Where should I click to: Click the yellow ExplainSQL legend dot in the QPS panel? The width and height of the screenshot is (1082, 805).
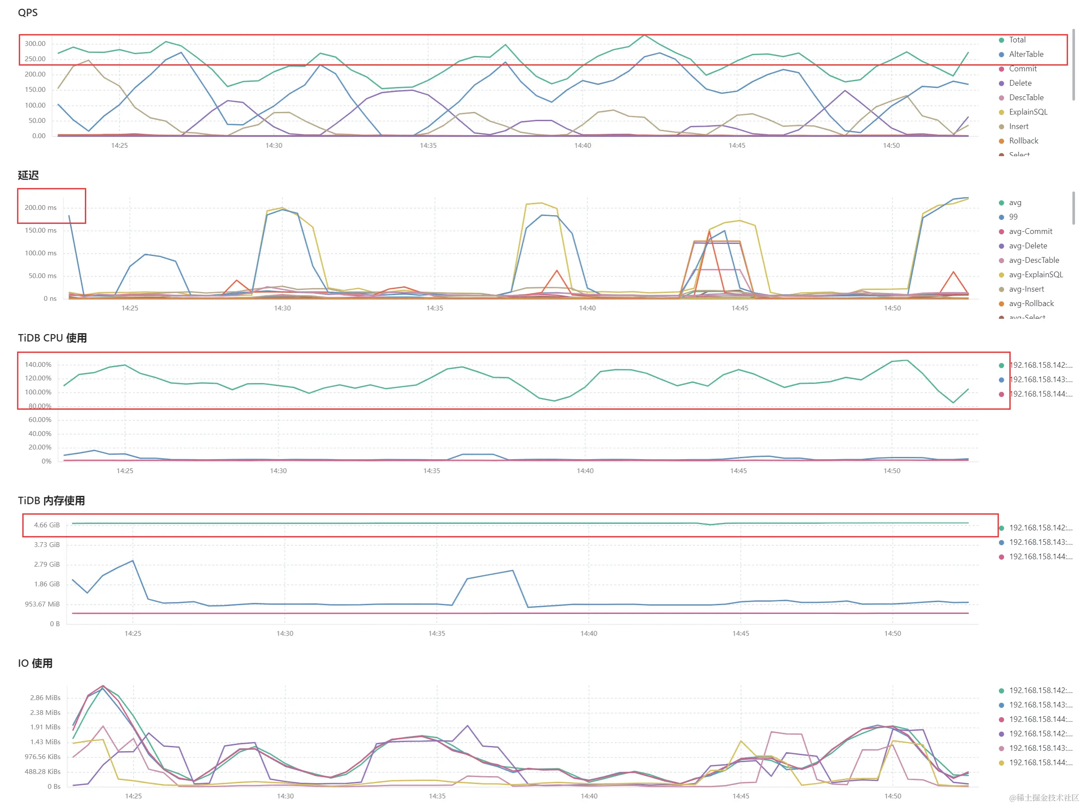(x=1001, y=112)
